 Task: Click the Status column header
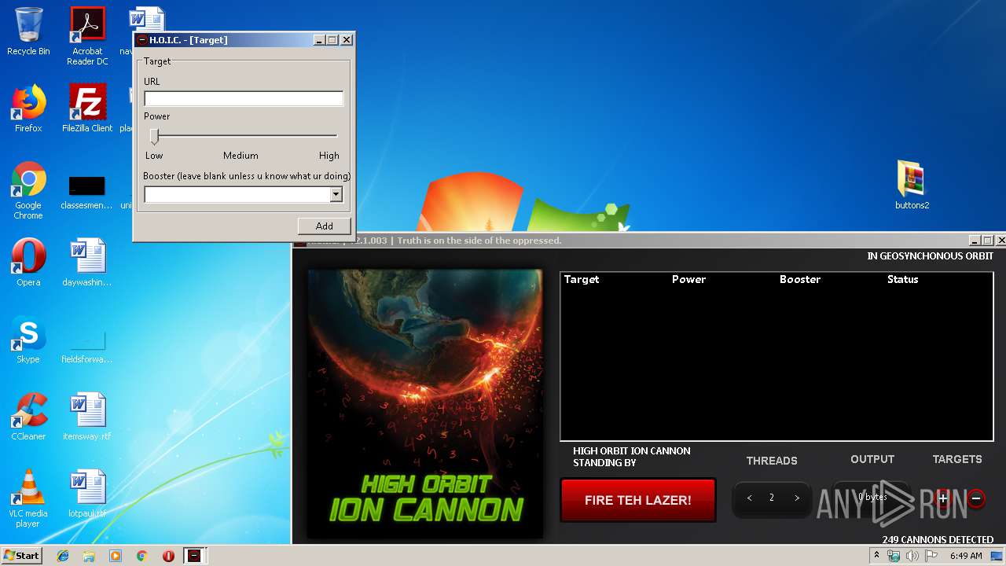pos(902,279)
